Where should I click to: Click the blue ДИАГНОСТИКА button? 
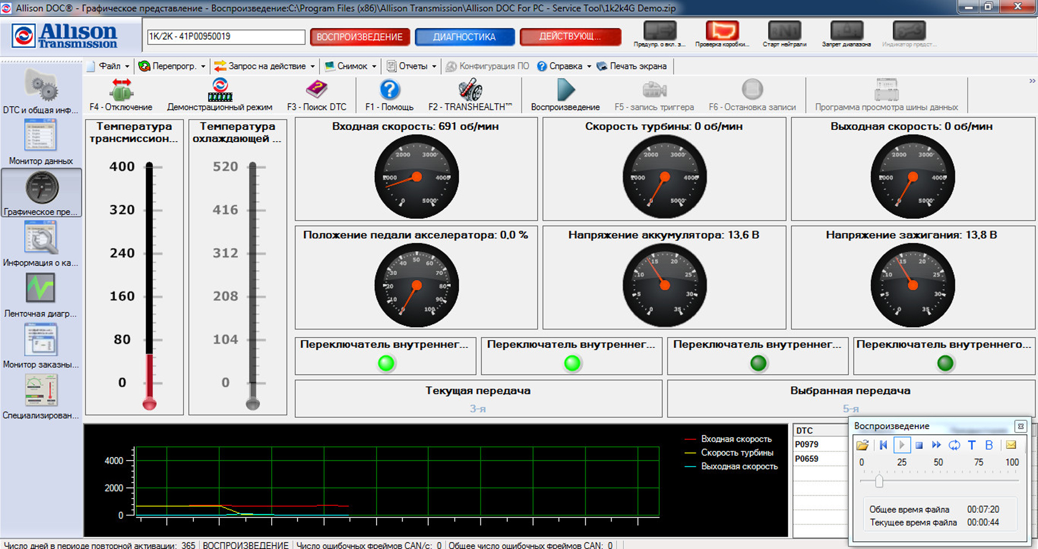pyautogui.click(x=464, y=37)
